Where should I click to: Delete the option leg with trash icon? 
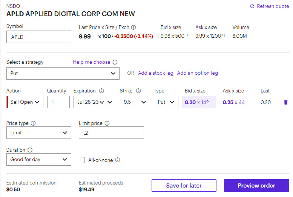[x=285, y=102]
